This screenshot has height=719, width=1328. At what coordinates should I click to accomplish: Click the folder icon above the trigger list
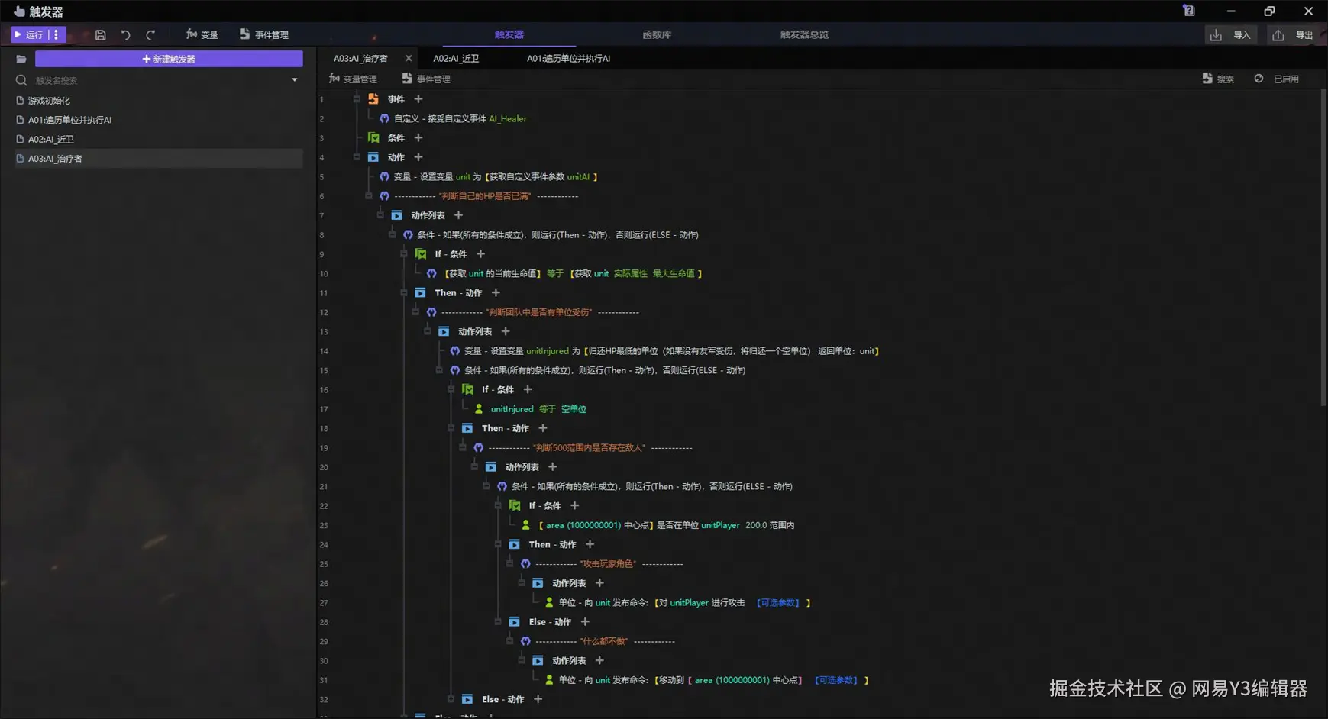point(21,59)
